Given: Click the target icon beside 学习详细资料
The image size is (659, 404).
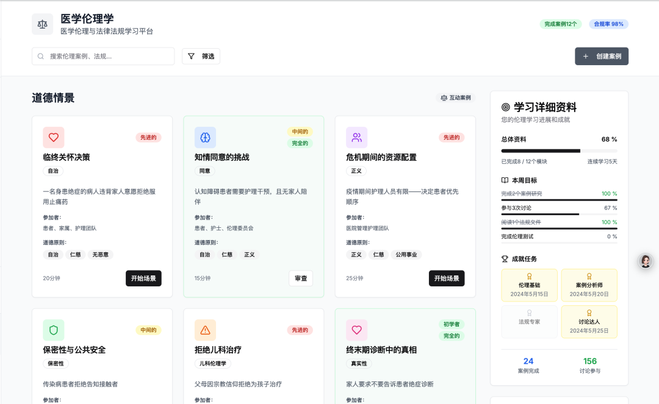Looking at the screenshot, I should point(506,107).
